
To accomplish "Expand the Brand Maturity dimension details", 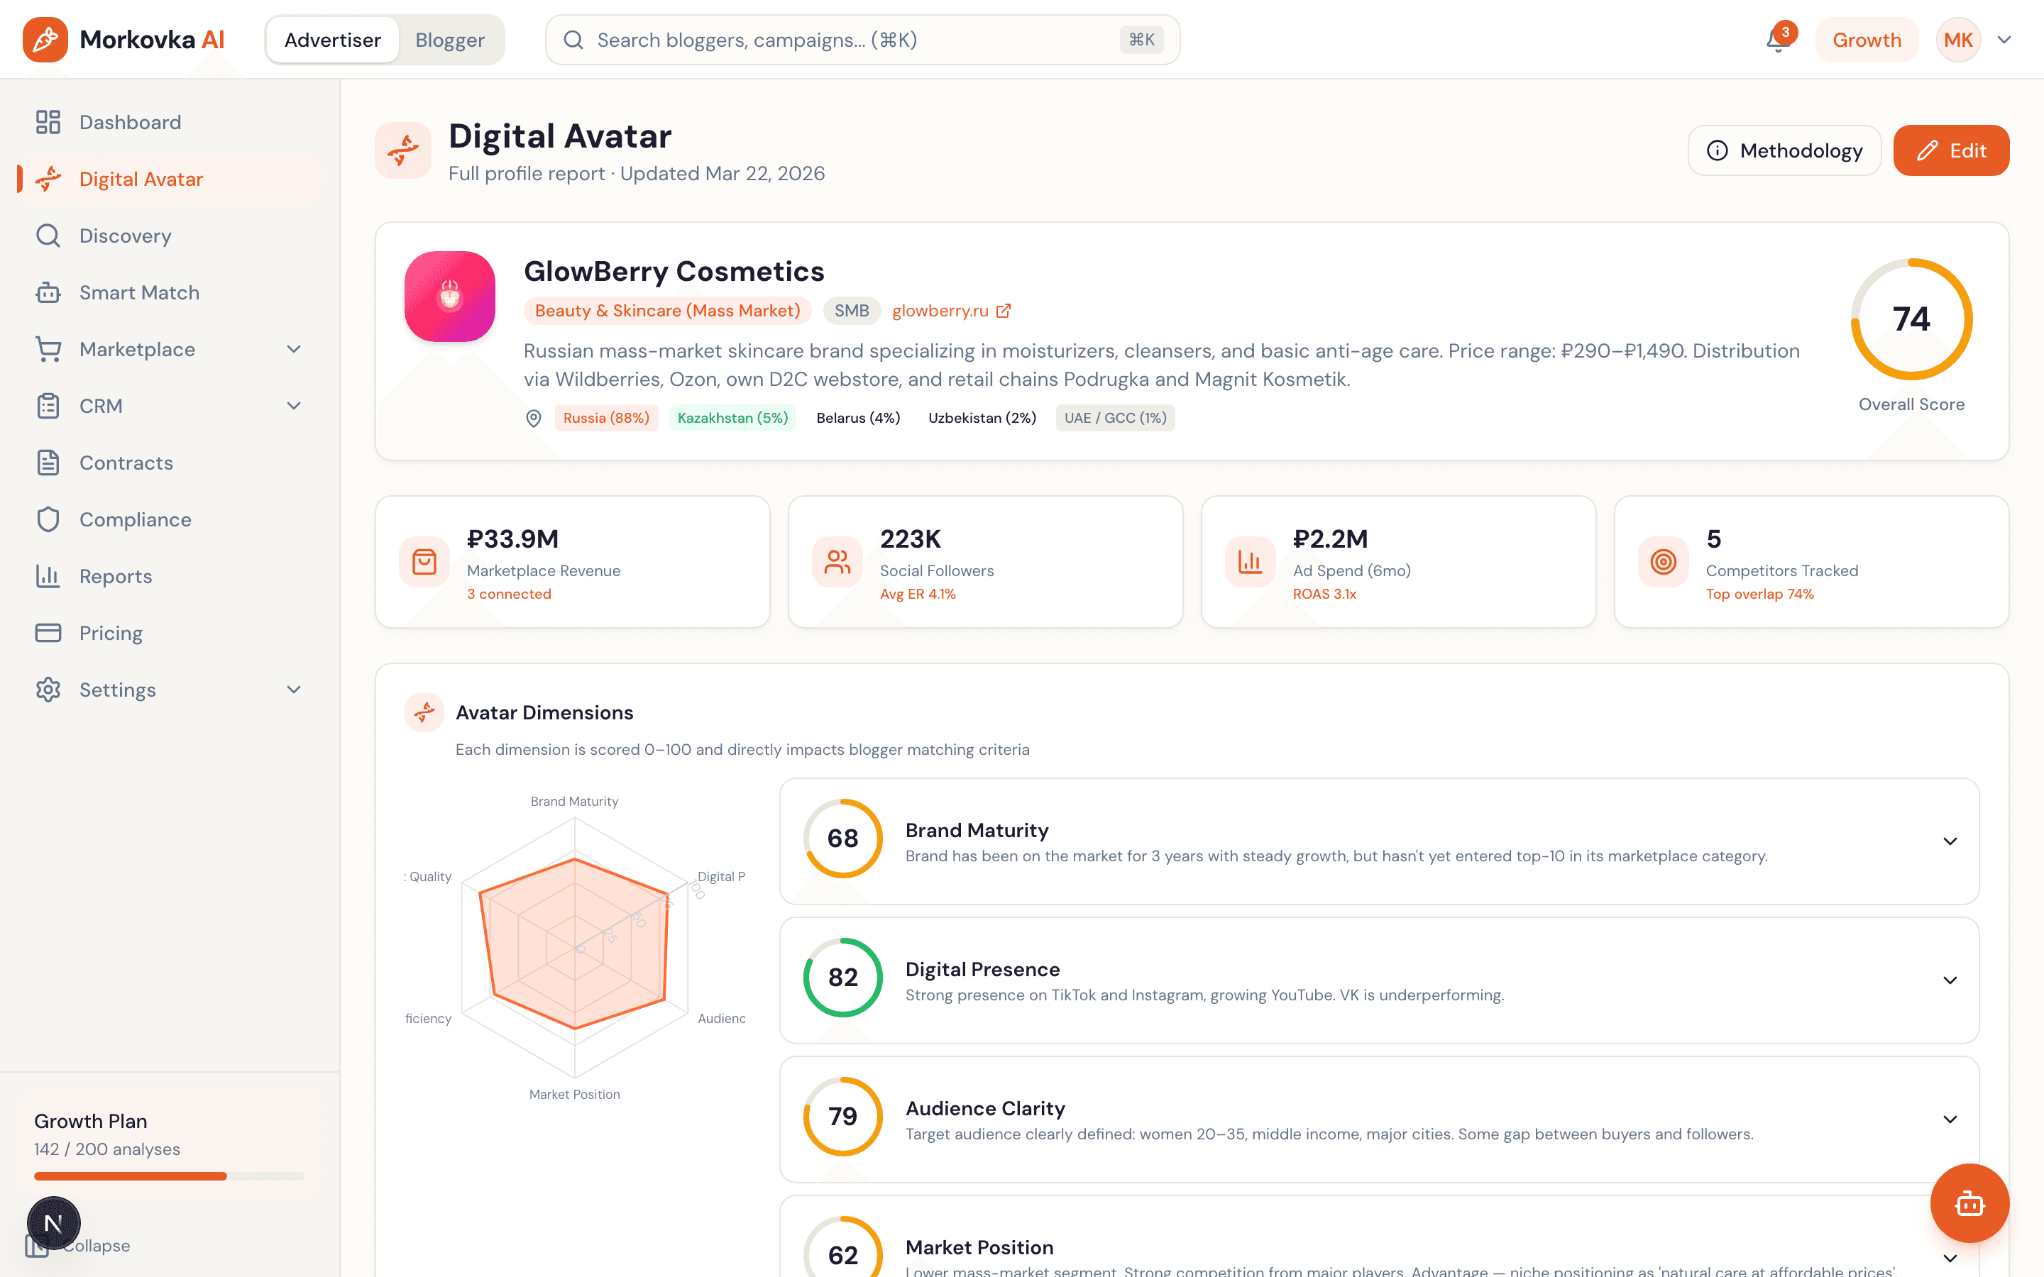I will tap(1950, 841).
